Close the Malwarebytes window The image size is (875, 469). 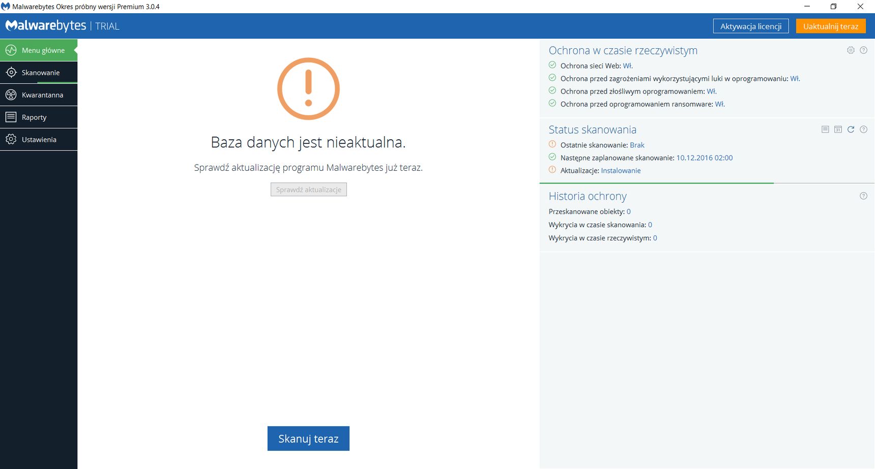point(860,7)
